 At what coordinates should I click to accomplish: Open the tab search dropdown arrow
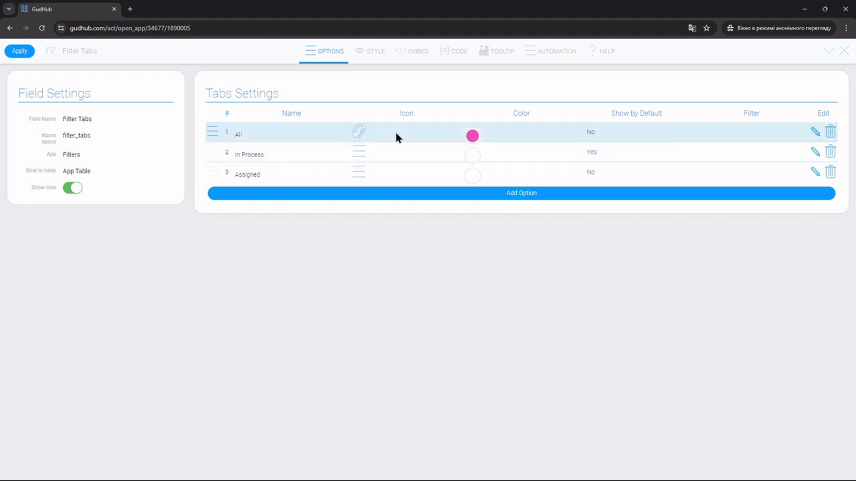[x=9, y=9]
